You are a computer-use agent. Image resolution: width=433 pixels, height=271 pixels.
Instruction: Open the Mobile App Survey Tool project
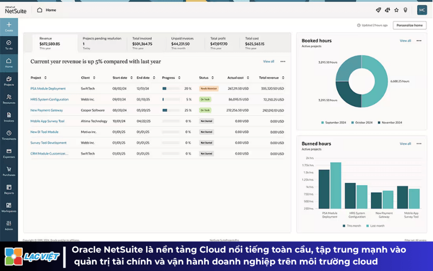tap(47, 121)
